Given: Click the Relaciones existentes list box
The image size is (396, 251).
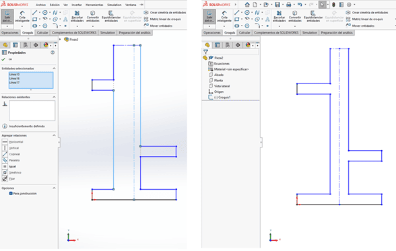Looking at the screenshot, I should (x=32, y=111).
